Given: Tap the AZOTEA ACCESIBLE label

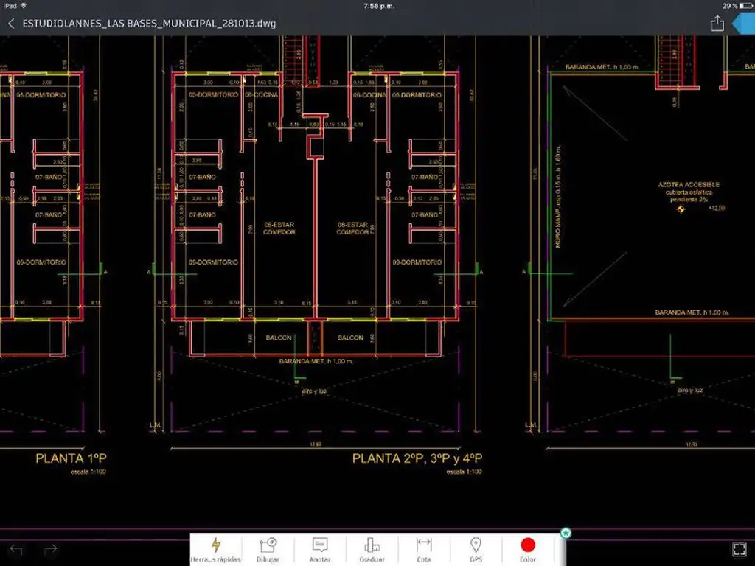Looking at the screenshot, I should (x=689, y=184).
